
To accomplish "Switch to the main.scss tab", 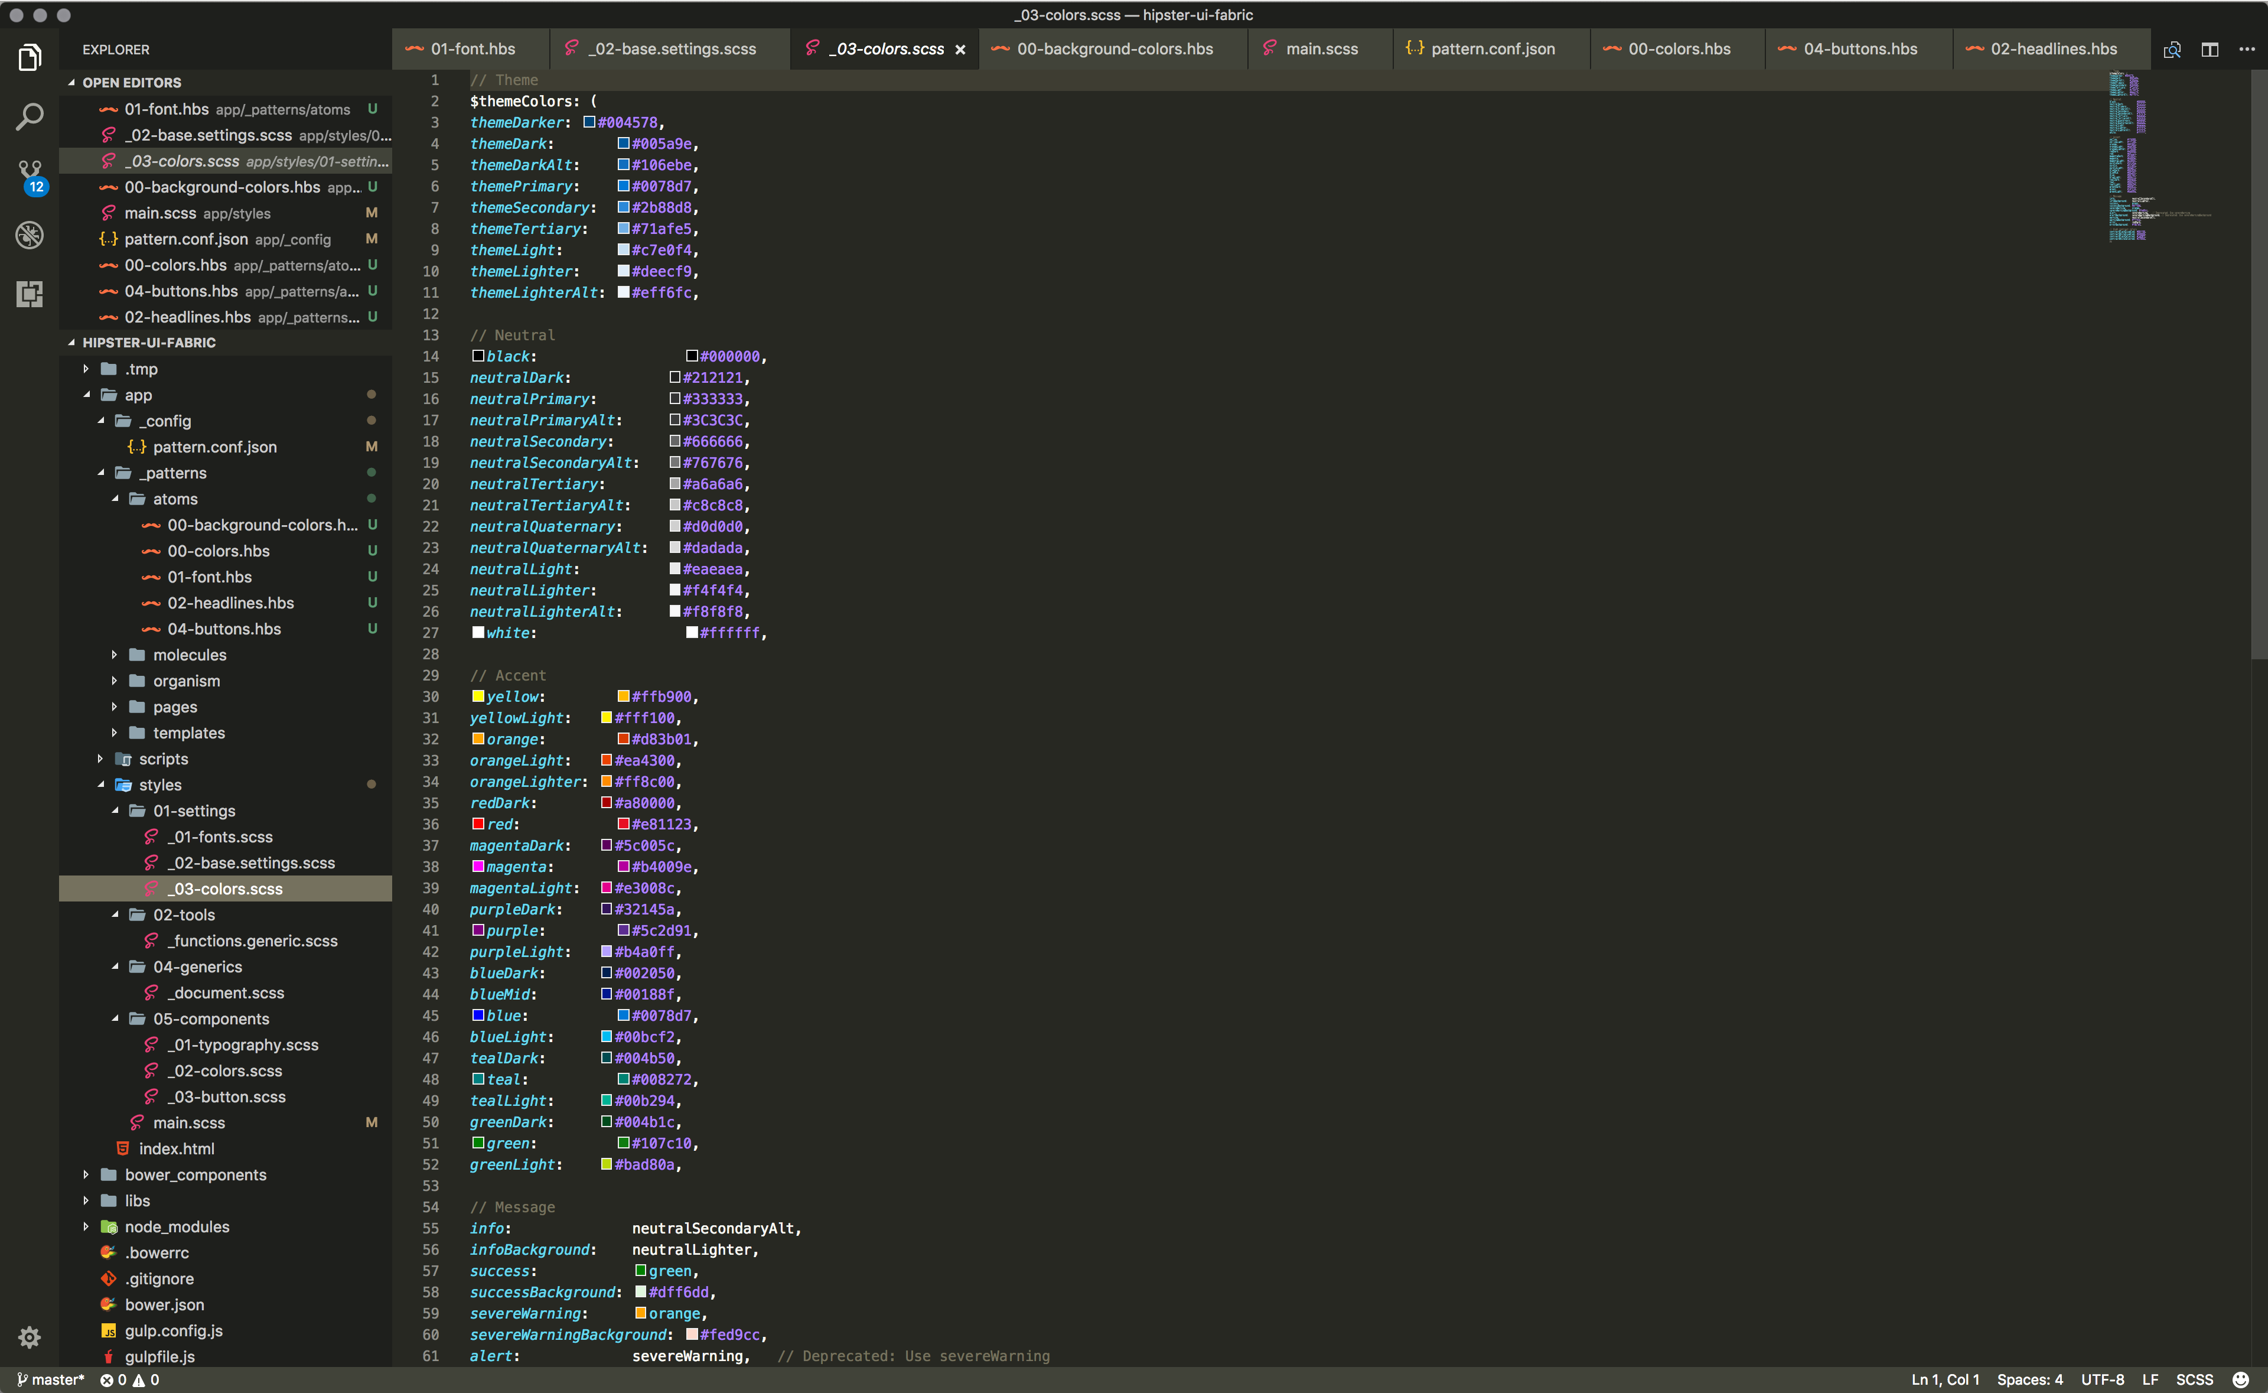I will click(x=1321, y=50).
